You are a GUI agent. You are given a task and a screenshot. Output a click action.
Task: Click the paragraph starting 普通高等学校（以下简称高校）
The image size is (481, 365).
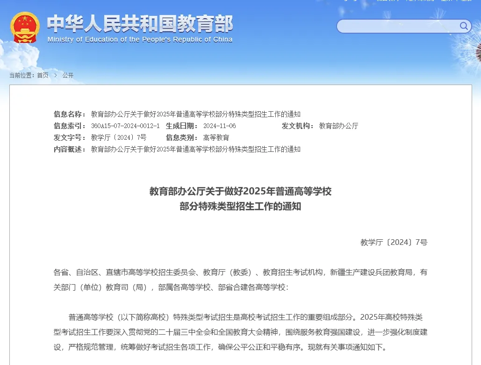240,332
